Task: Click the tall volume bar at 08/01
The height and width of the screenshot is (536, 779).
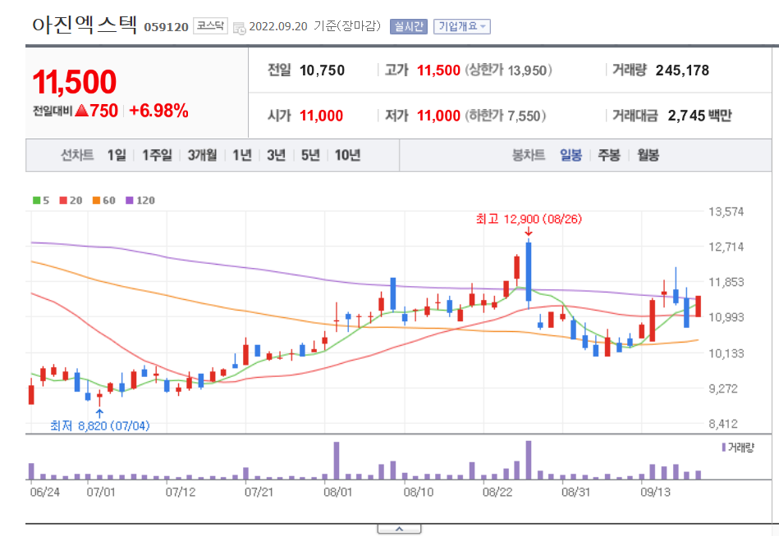Action: 337,461
